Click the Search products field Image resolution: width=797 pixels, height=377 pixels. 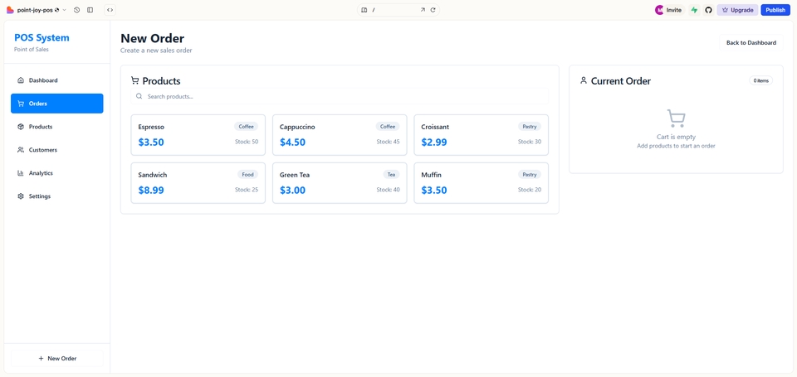point(340,96)
